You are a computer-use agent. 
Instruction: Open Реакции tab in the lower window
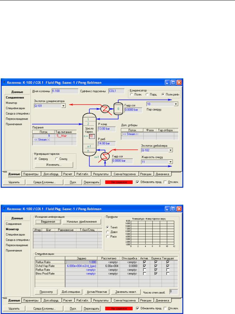click(x=146, y=300)
